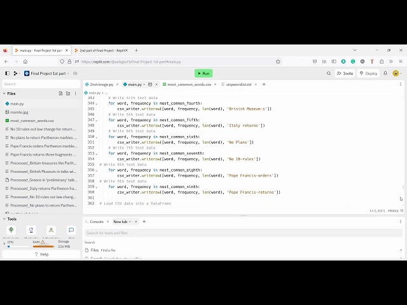The image size is (407, 305).
Task: Add a new console pane tab
Action: click(144, 222)
